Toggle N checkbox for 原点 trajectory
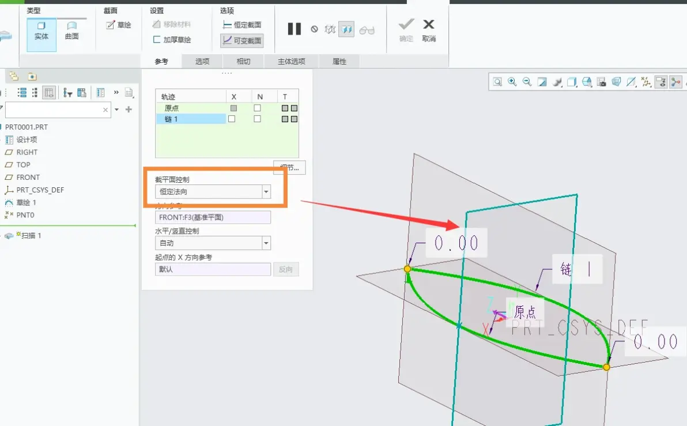The image size is (687, 426). pos(257,108)
